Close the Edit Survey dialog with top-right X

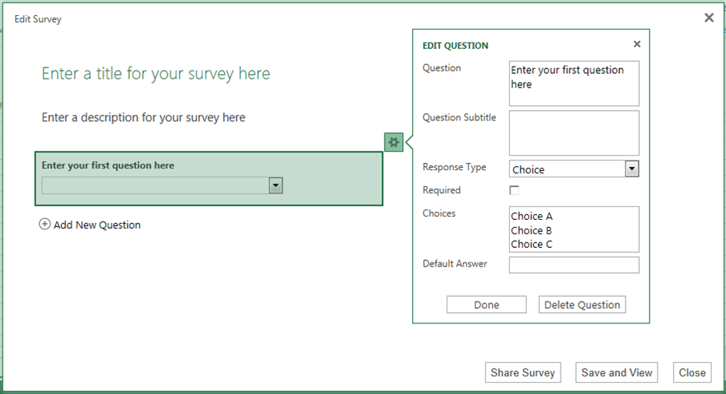point(708,18)
